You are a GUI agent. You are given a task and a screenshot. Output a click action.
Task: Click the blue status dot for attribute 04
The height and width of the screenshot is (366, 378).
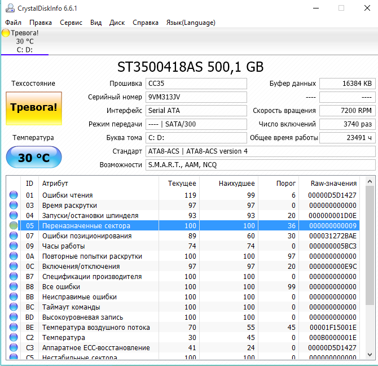tap(14, 215)
